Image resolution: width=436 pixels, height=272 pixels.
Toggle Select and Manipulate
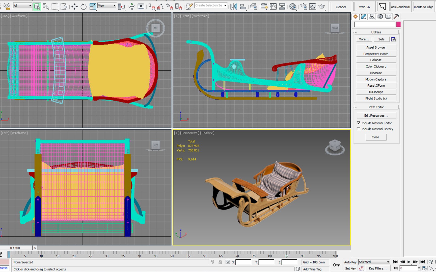[x=132, y=7]
